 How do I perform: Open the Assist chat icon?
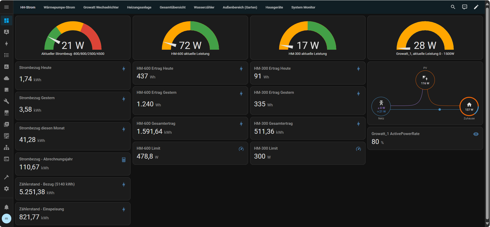tap(465, 7)
